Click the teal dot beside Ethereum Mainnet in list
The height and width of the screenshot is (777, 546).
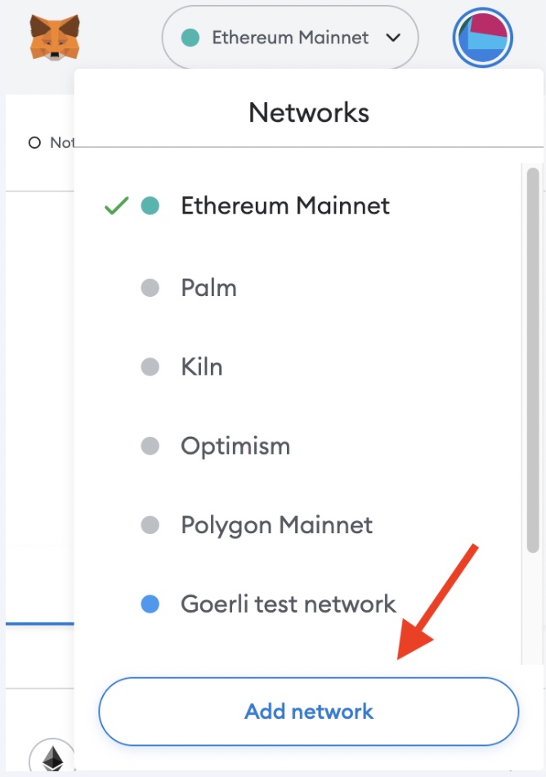(x=150, y=205)
